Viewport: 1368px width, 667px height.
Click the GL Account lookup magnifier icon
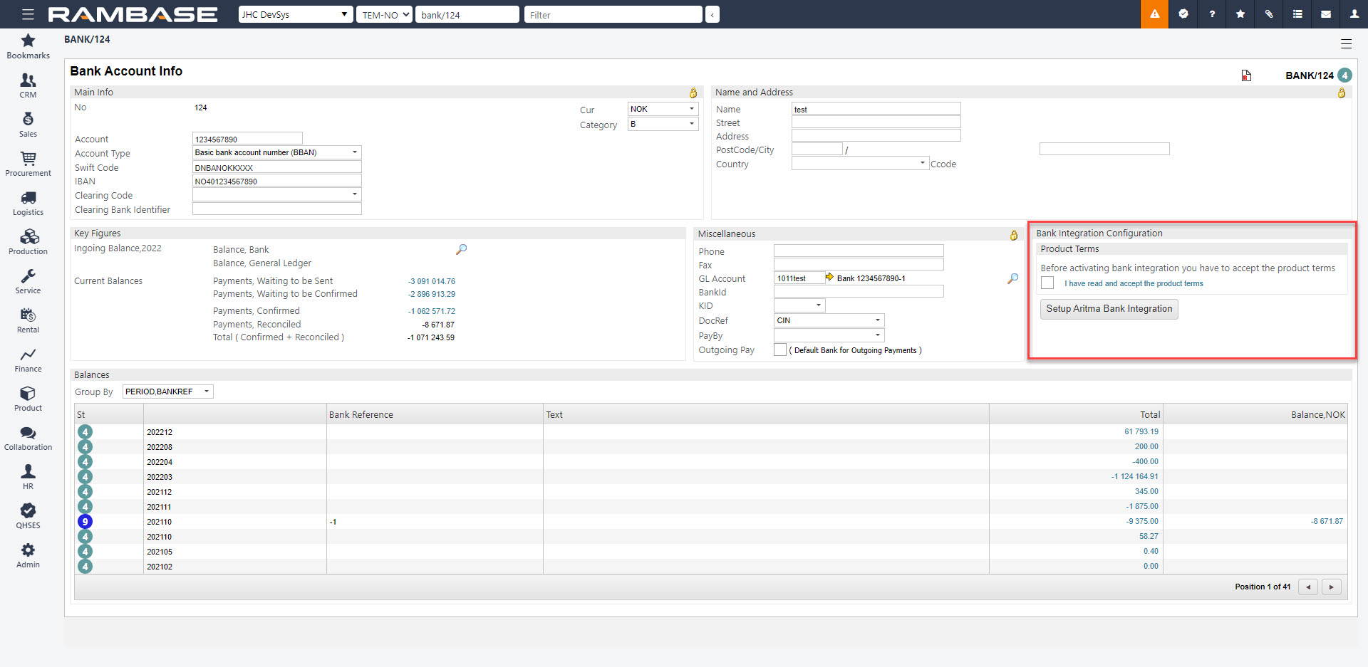click(1012, 278)
